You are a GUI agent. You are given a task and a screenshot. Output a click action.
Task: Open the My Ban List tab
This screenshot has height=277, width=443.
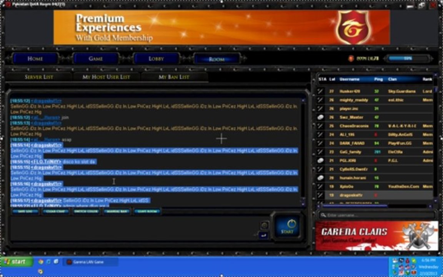coord(174,77)
